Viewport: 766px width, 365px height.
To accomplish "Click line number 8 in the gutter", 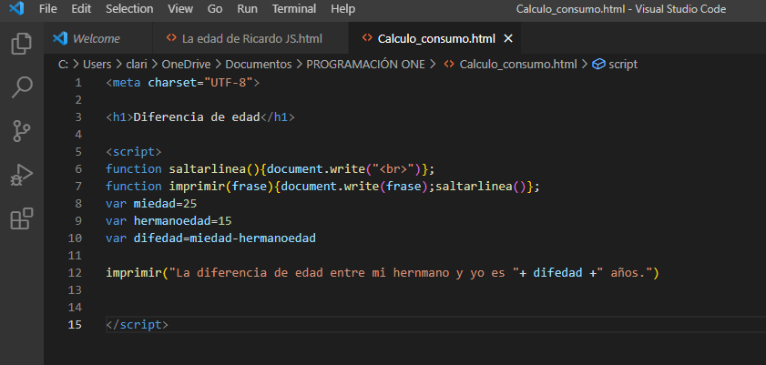I will (x=78, y=204).
